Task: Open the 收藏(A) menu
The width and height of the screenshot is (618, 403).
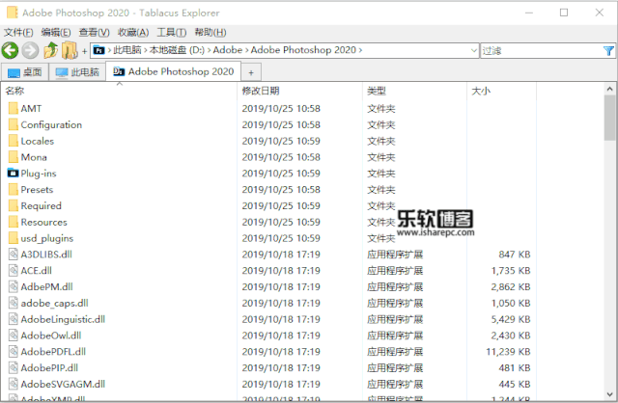Action: [133, 32]
